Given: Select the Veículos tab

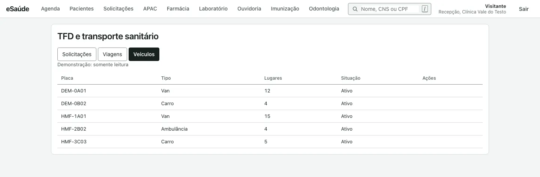Looking at the screenshot, I should (144, 54).
